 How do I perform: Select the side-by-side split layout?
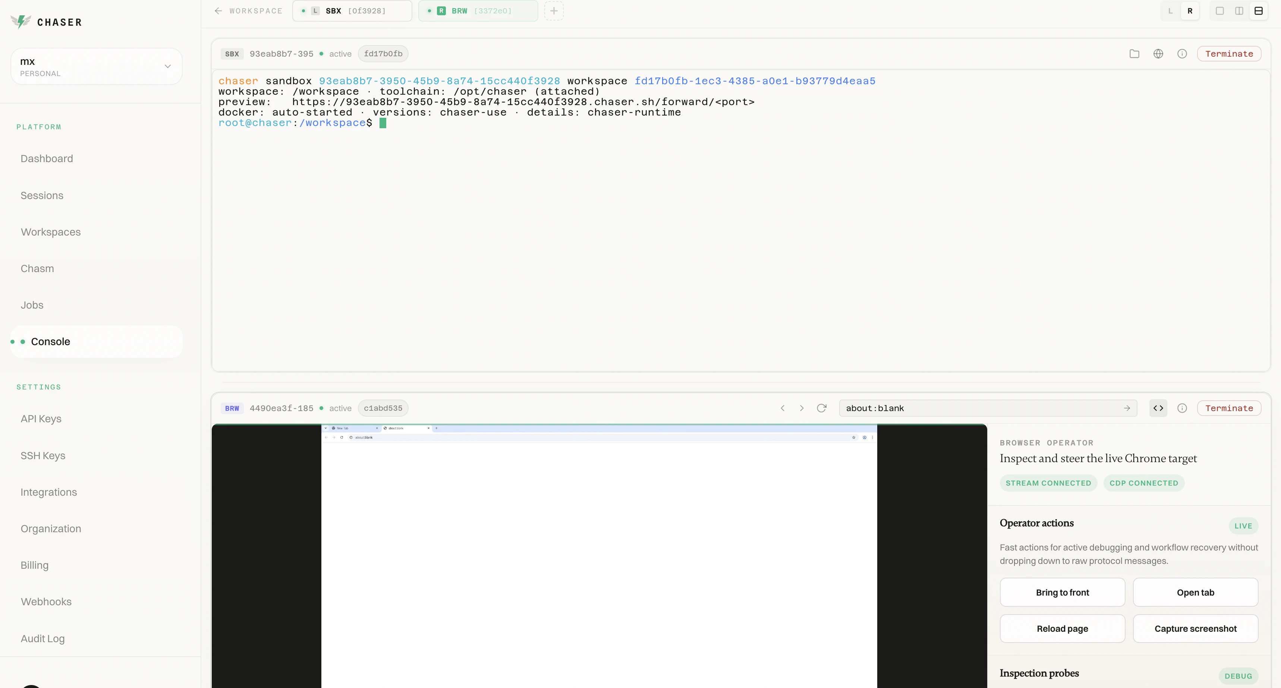click(1239, 11)
